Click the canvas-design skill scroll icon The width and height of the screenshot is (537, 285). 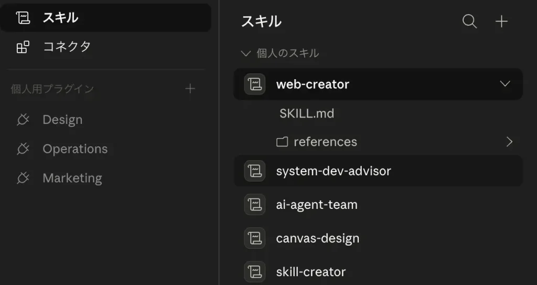coord(255,238)
